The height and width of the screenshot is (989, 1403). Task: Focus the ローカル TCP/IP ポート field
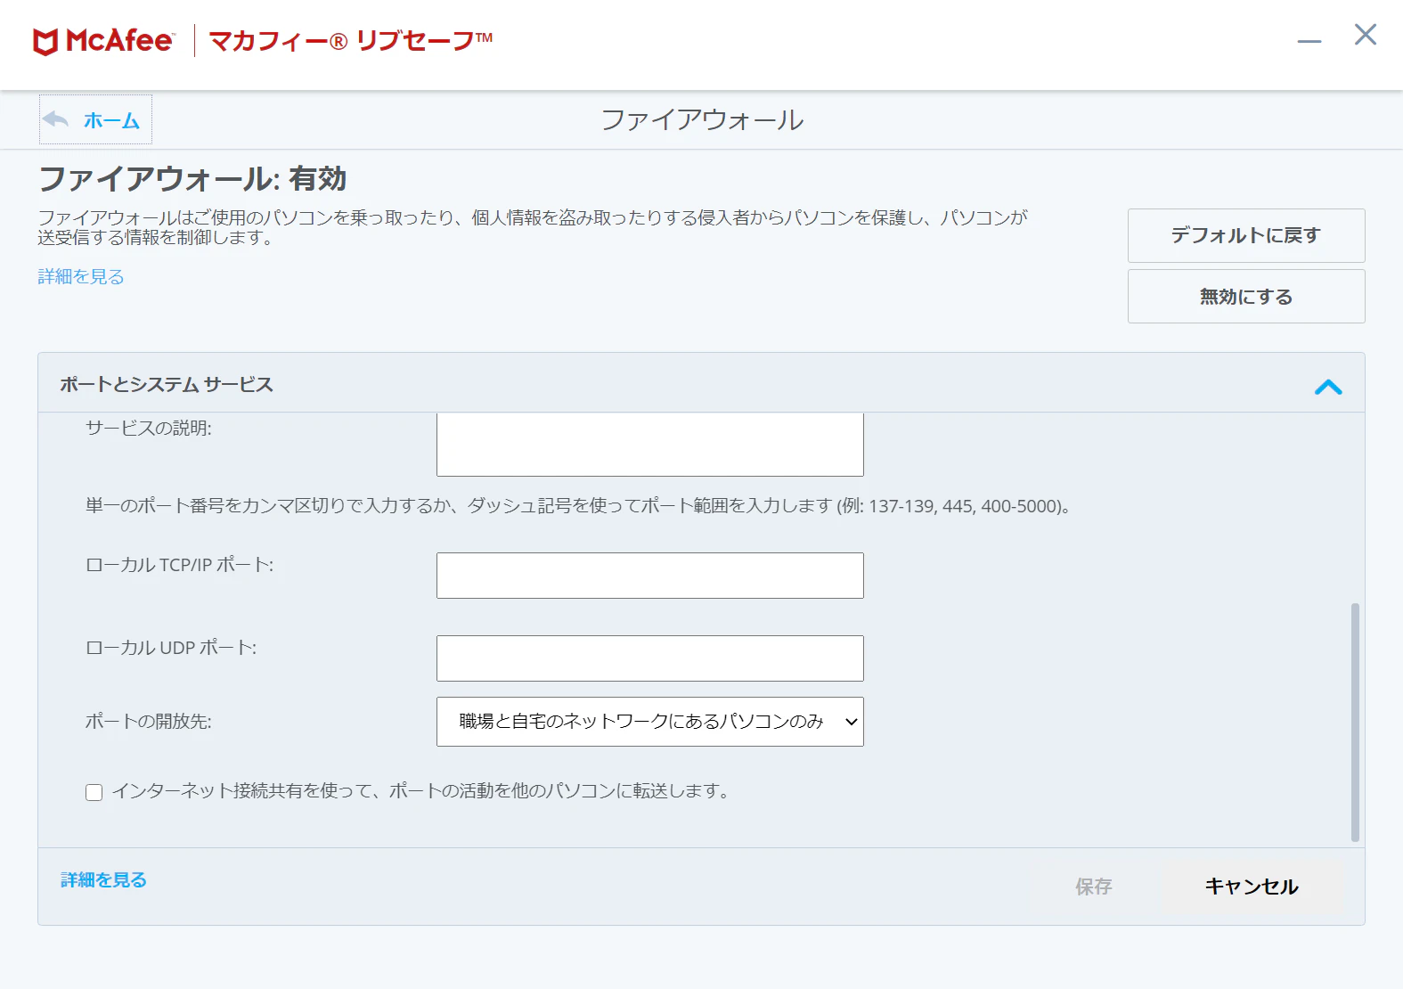point(650,576)
